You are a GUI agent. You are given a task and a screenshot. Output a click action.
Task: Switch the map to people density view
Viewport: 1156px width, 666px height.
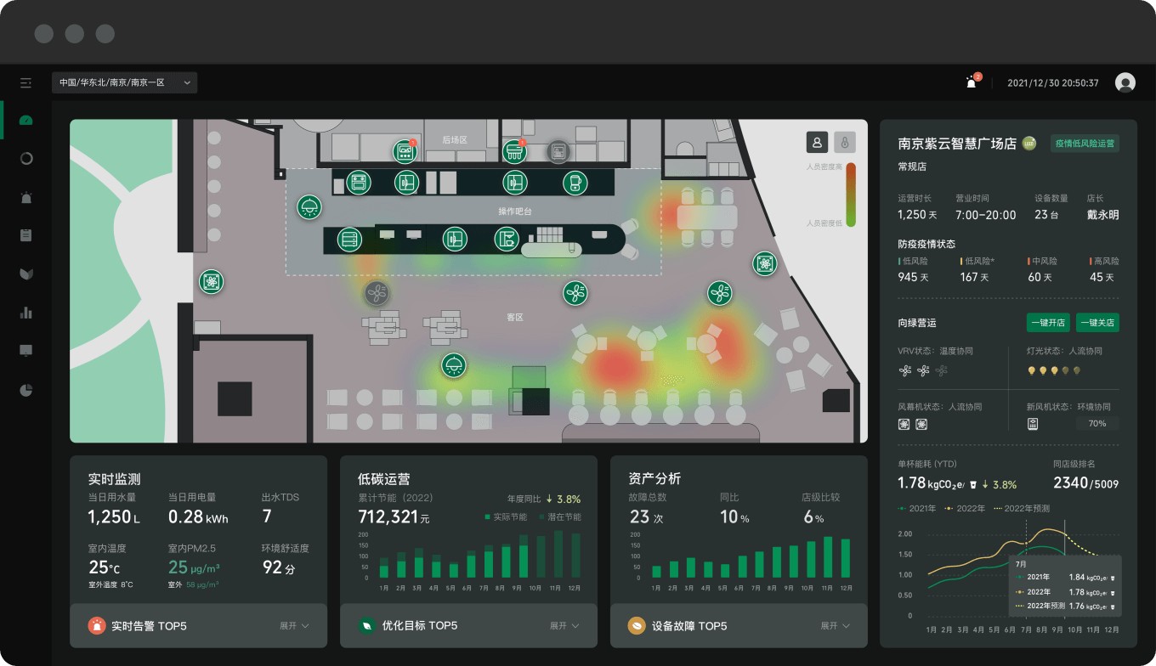816,142
